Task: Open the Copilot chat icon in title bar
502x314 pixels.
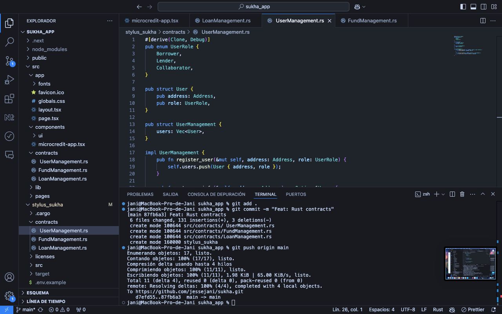Action: [x=357, y=7]
